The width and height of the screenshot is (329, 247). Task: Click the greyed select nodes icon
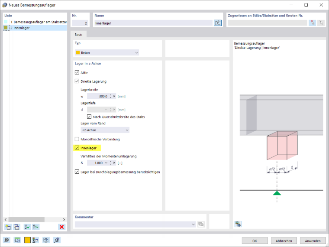[321, 23]
